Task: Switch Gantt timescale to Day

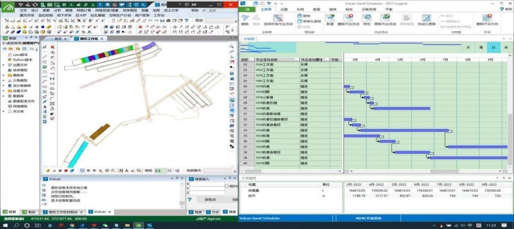Action: [468, 47]
